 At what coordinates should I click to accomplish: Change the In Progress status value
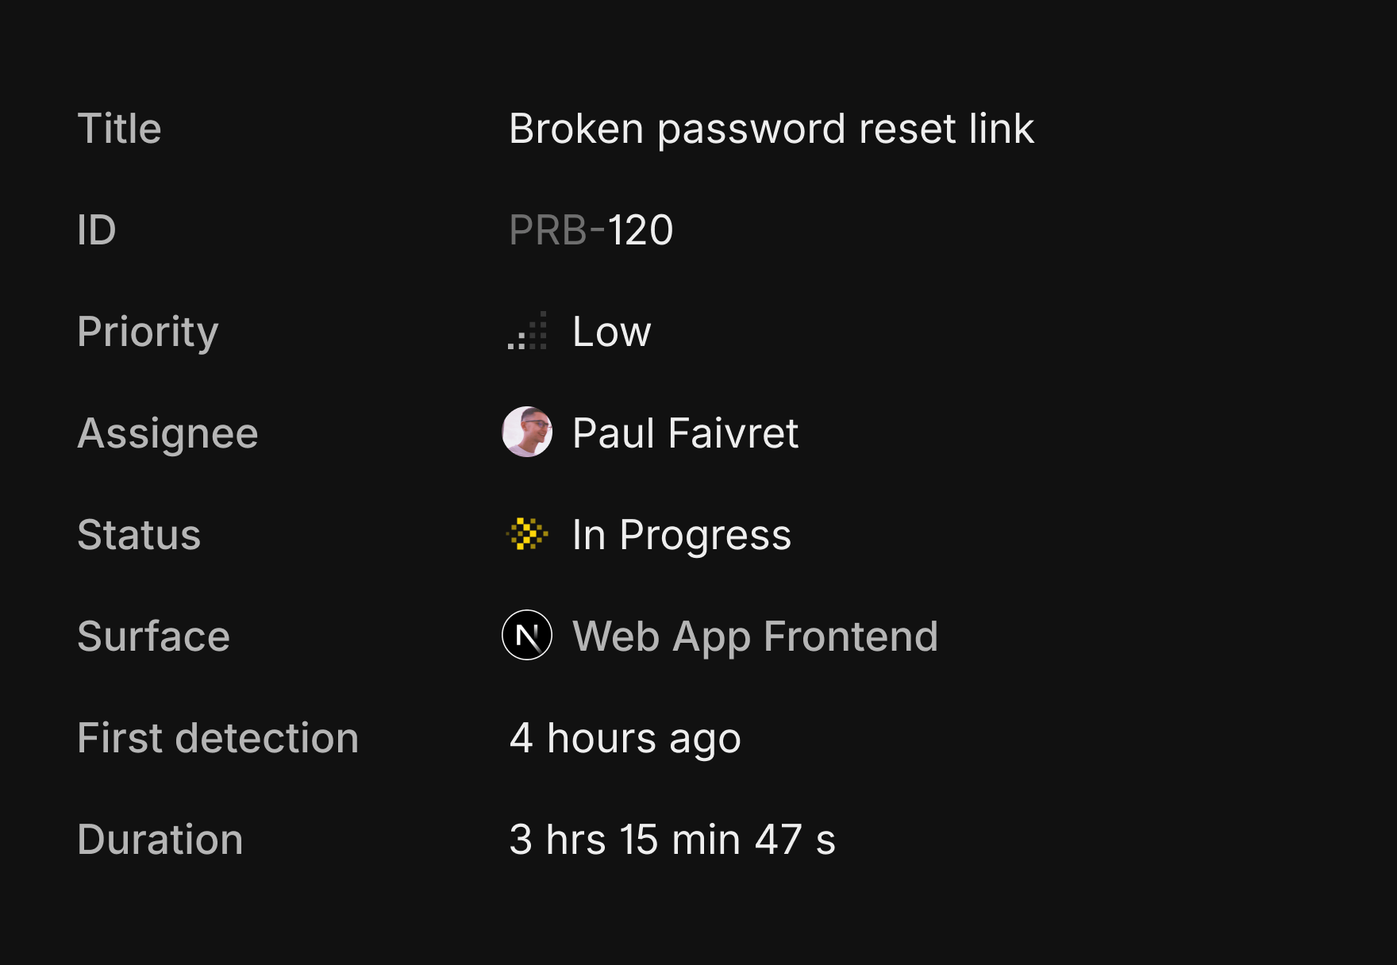point(681,535)
